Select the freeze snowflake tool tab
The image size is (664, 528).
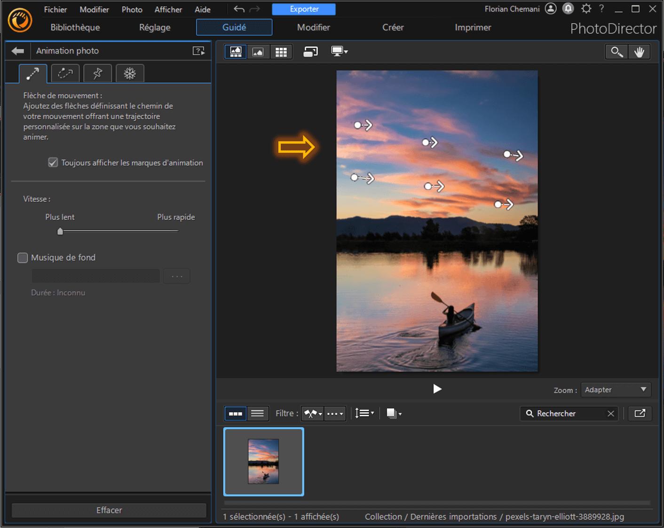coord(130,73)
